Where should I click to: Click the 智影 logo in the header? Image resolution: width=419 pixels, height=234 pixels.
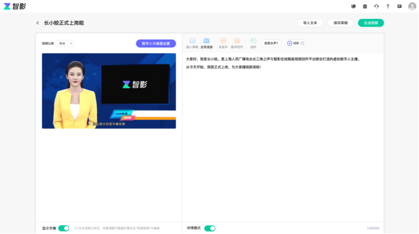coord(15,6)
